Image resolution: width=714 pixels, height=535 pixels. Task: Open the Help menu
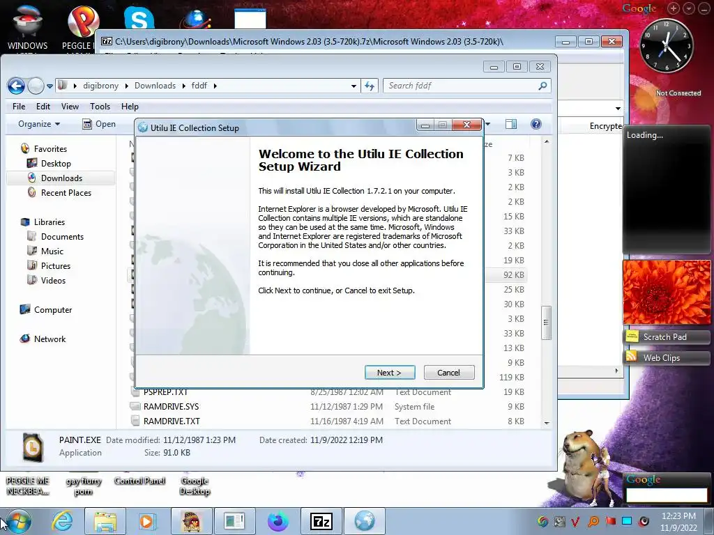pos(130,107)
